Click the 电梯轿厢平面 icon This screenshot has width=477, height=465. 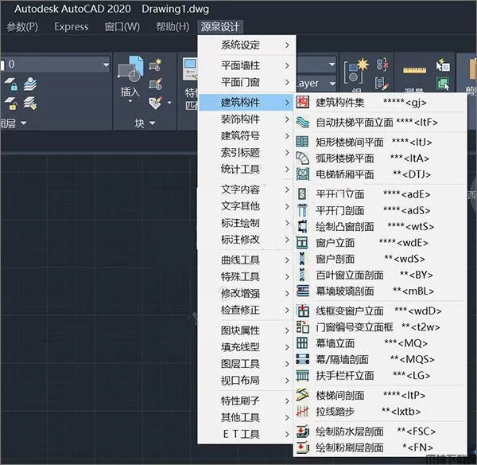(x=302, y=174)
